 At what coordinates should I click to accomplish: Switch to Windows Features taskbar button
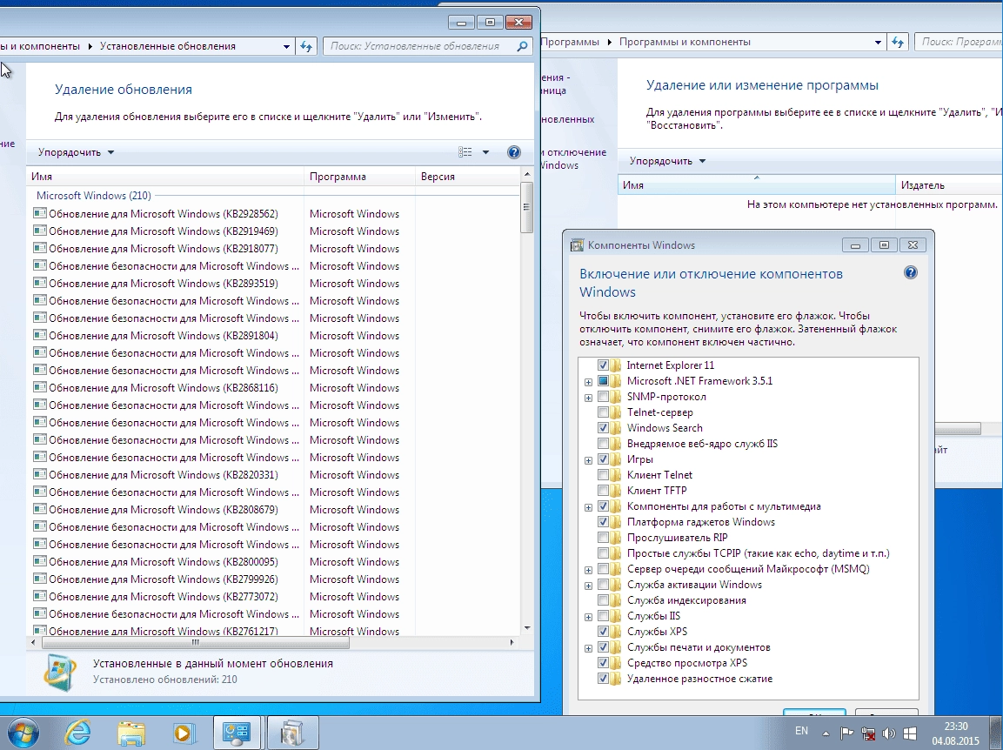(291, 733)
